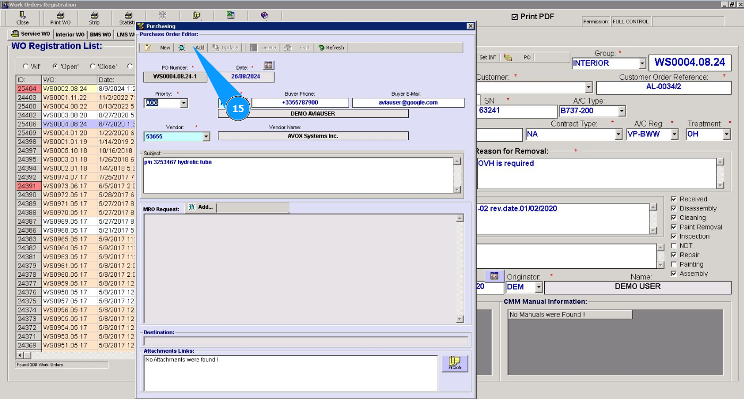Viewport: 744px width, 399px height.
Task: Expand the A/C Type dropdown
Action: 622,111
